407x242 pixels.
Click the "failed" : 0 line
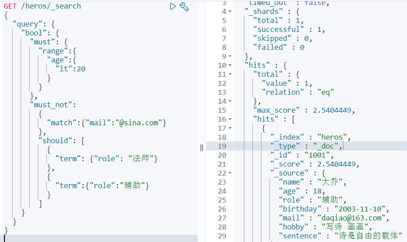(x=279, y=47)
